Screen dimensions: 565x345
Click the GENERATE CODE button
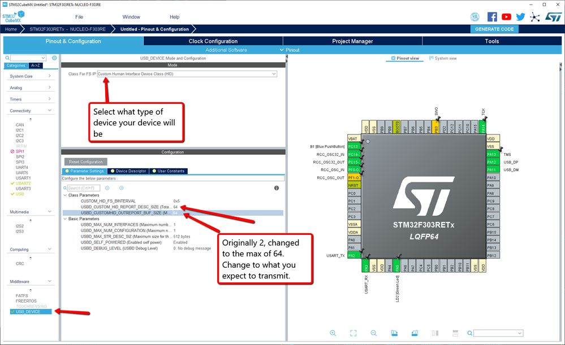click(x=494, y=29)
